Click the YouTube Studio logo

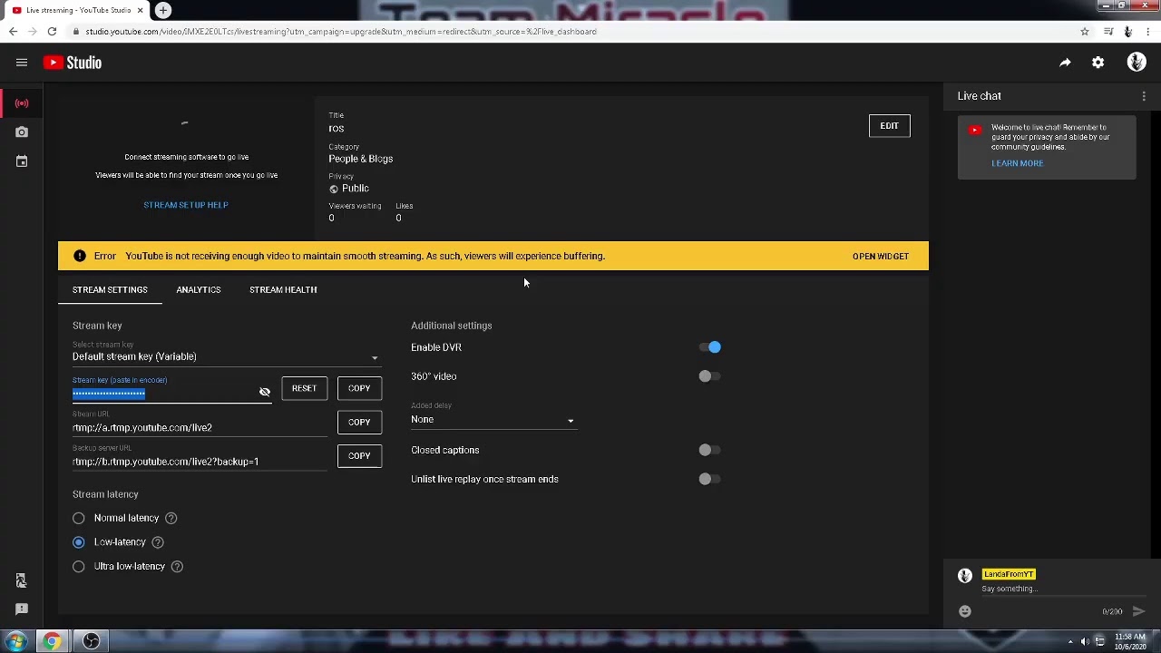point(73,63)
